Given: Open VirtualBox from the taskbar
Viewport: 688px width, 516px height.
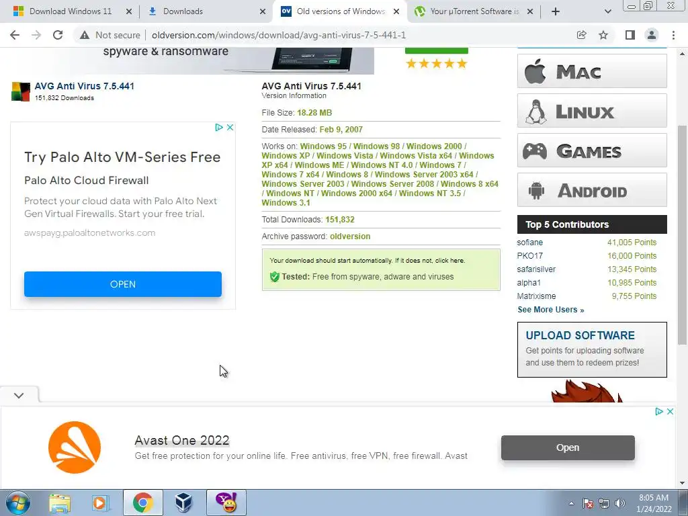Looking at the screenshot, I should 183,503.
